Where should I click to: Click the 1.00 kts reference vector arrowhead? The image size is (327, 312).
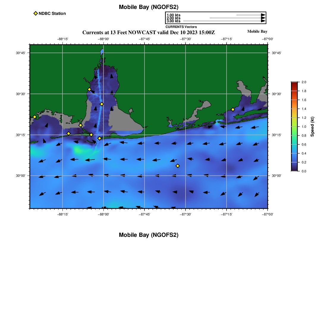263,15
